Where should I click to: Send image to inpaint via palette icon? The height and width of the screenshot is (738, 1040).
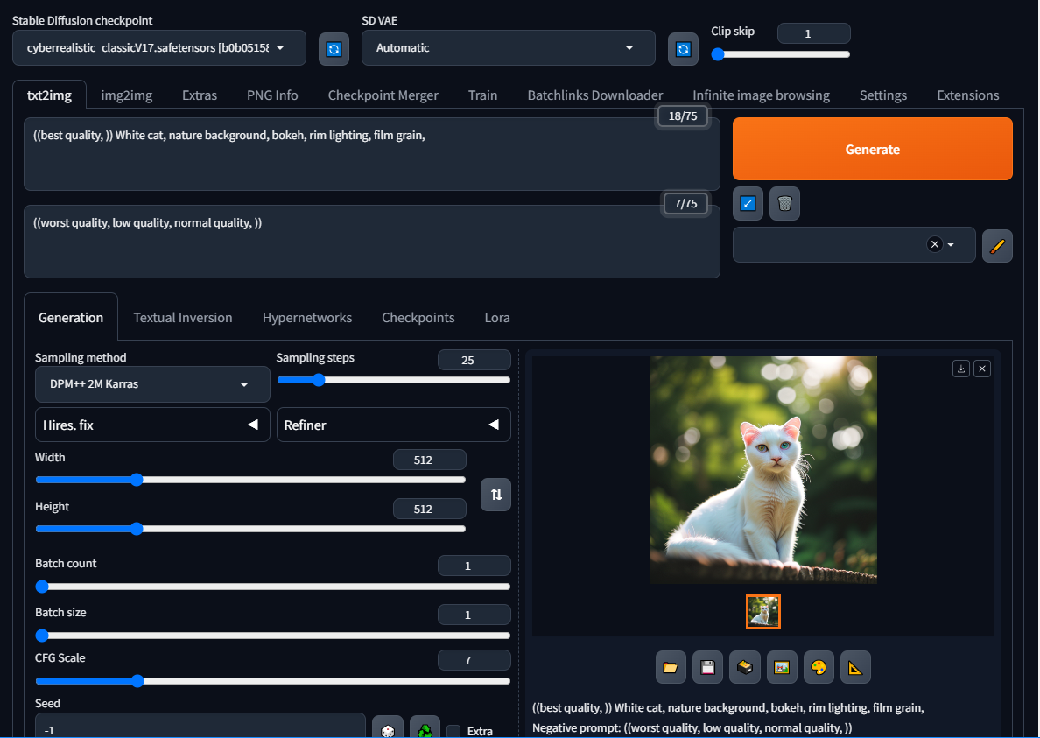click(x=819, y=667)
